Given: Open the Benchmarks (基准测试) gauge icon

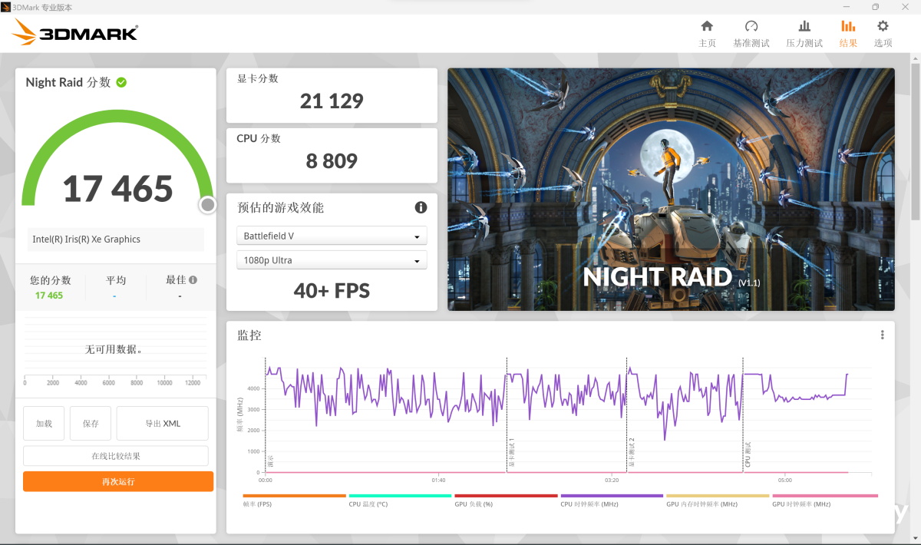Looking at the screenshot, I should (x=751, y=26).
